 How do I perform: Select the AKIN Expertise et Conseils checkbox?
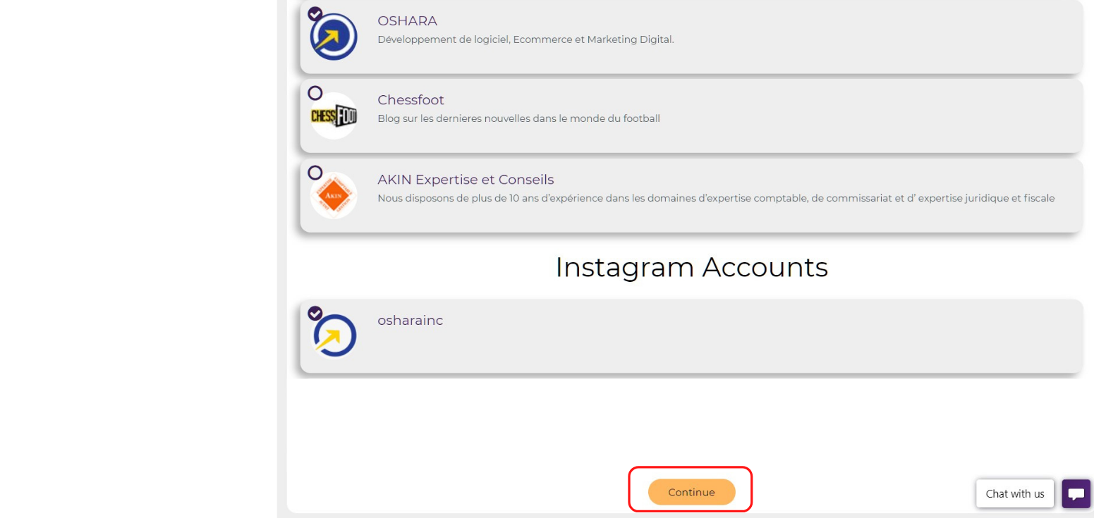click(315, 173)
